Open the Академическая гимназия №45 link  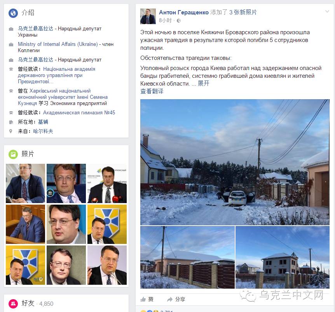(79, 112)
